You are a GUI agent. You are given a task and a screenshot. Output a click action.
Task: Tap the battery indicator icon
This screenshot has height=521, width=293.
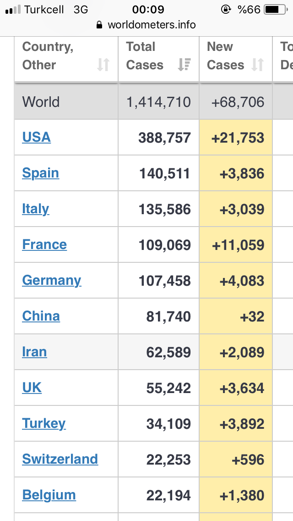pyautogui.click(x=276, y=10)
